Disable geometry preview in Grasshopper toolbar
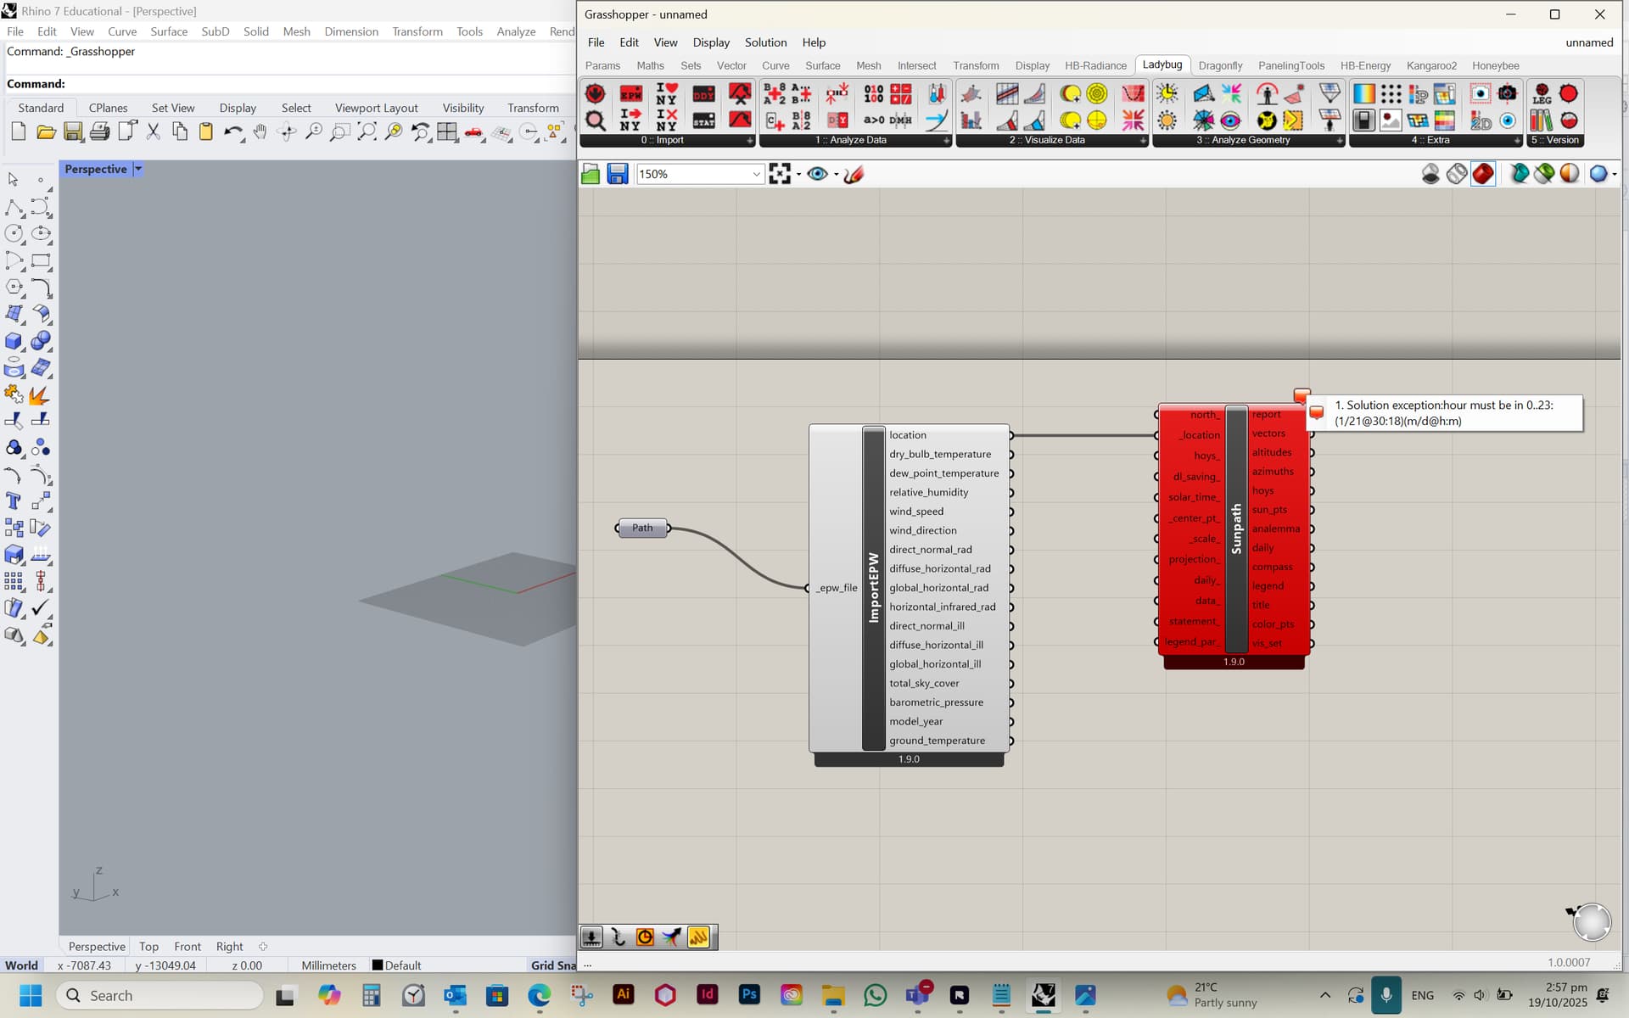1629x1018 pixels. (1430, 174)
